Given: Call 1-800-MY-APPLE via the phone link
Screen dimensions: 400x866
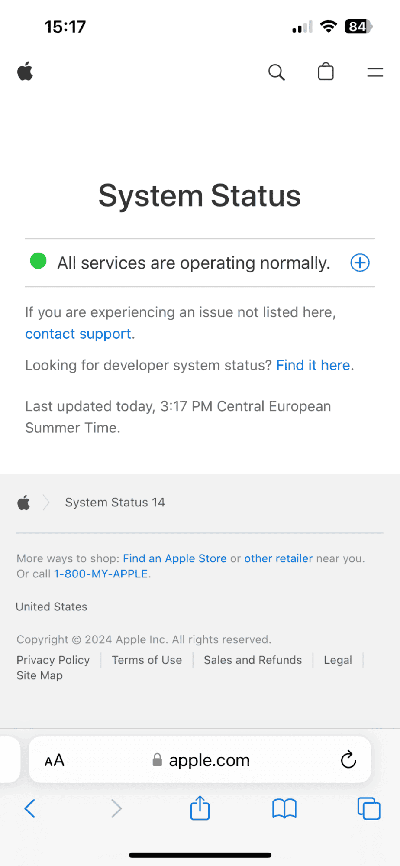Looking at the screenshot, I should click(100, 574).
